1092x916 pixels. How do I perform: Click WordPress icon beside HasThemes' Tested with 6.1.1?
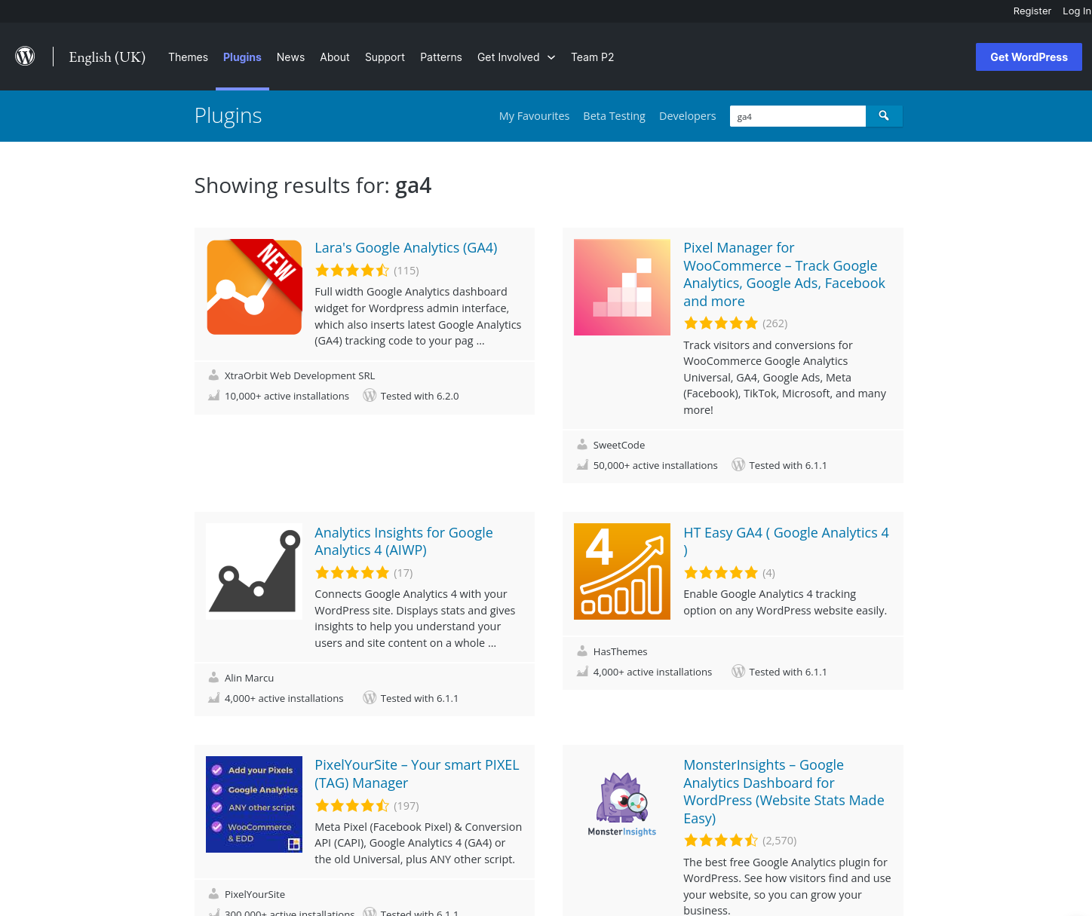click(x=738, y=672)
